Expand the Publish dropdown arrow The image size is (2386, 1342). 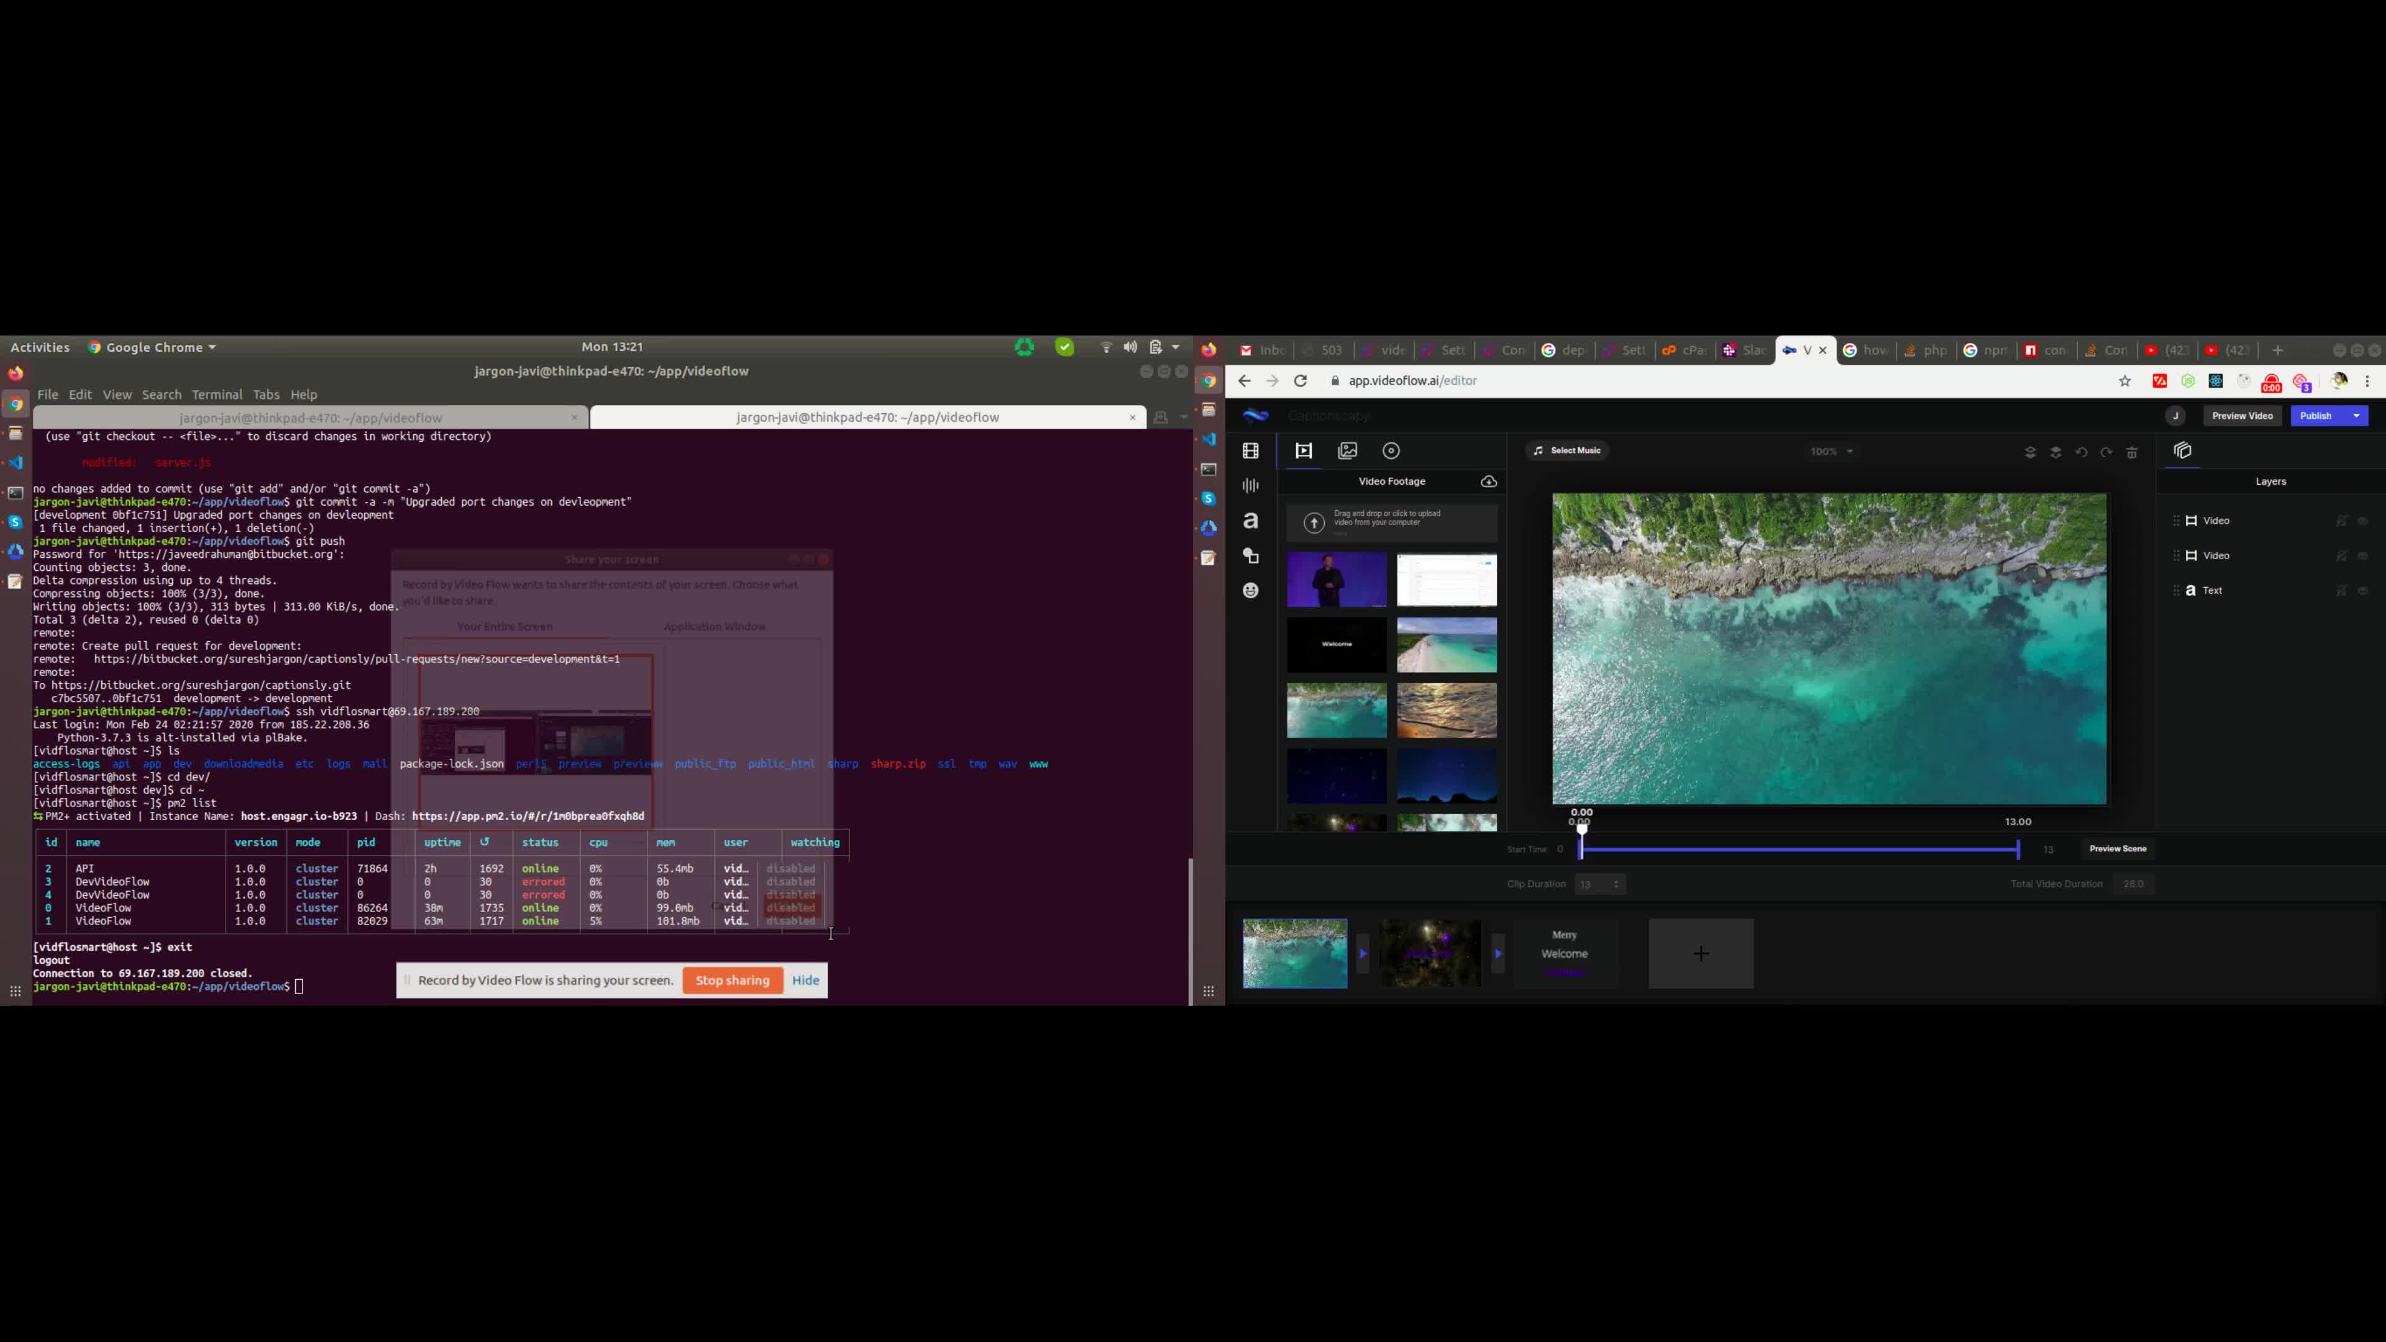coord(2356,416)
